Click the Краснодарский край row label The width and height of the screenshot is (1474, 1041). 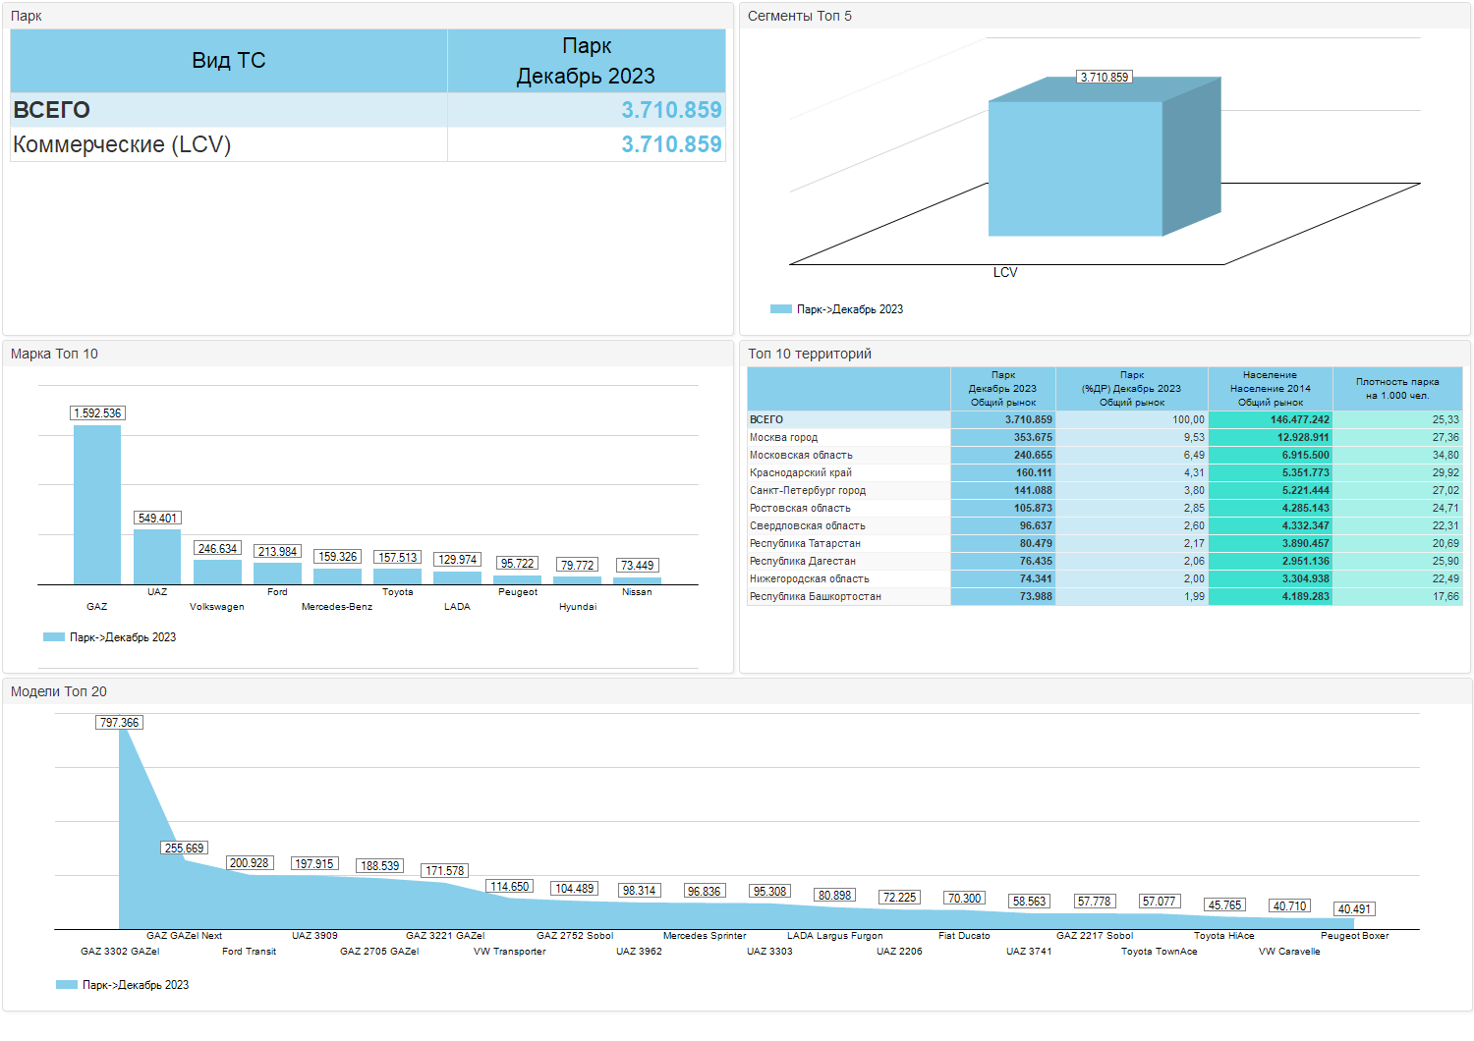pyautogui.click(x=800, y=473)
